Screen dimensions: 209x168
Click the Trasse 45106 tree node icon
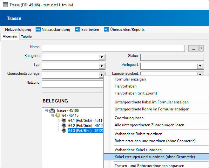52,110
